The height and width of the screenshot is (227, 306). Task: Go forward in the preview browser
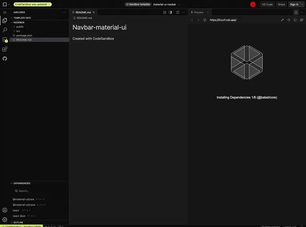point(198,20)
